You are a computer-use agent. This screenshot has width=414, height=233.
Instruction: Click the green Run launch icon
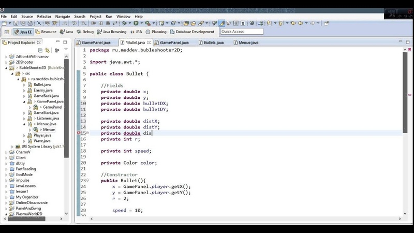[136, 23]
